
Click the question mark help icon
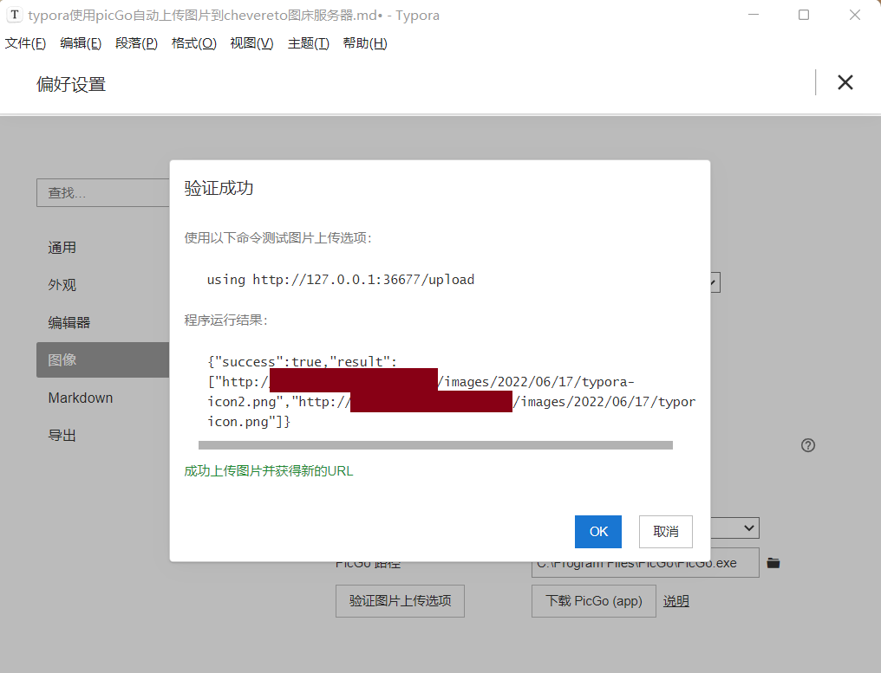tap(808, 445)
